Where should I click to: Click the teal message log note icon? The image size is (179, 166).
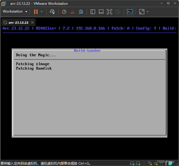(x=170, y=163)
